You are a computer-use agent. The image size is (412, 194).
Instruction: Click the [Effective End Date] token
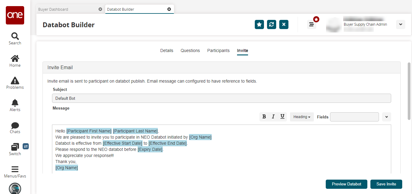[168, 143]
